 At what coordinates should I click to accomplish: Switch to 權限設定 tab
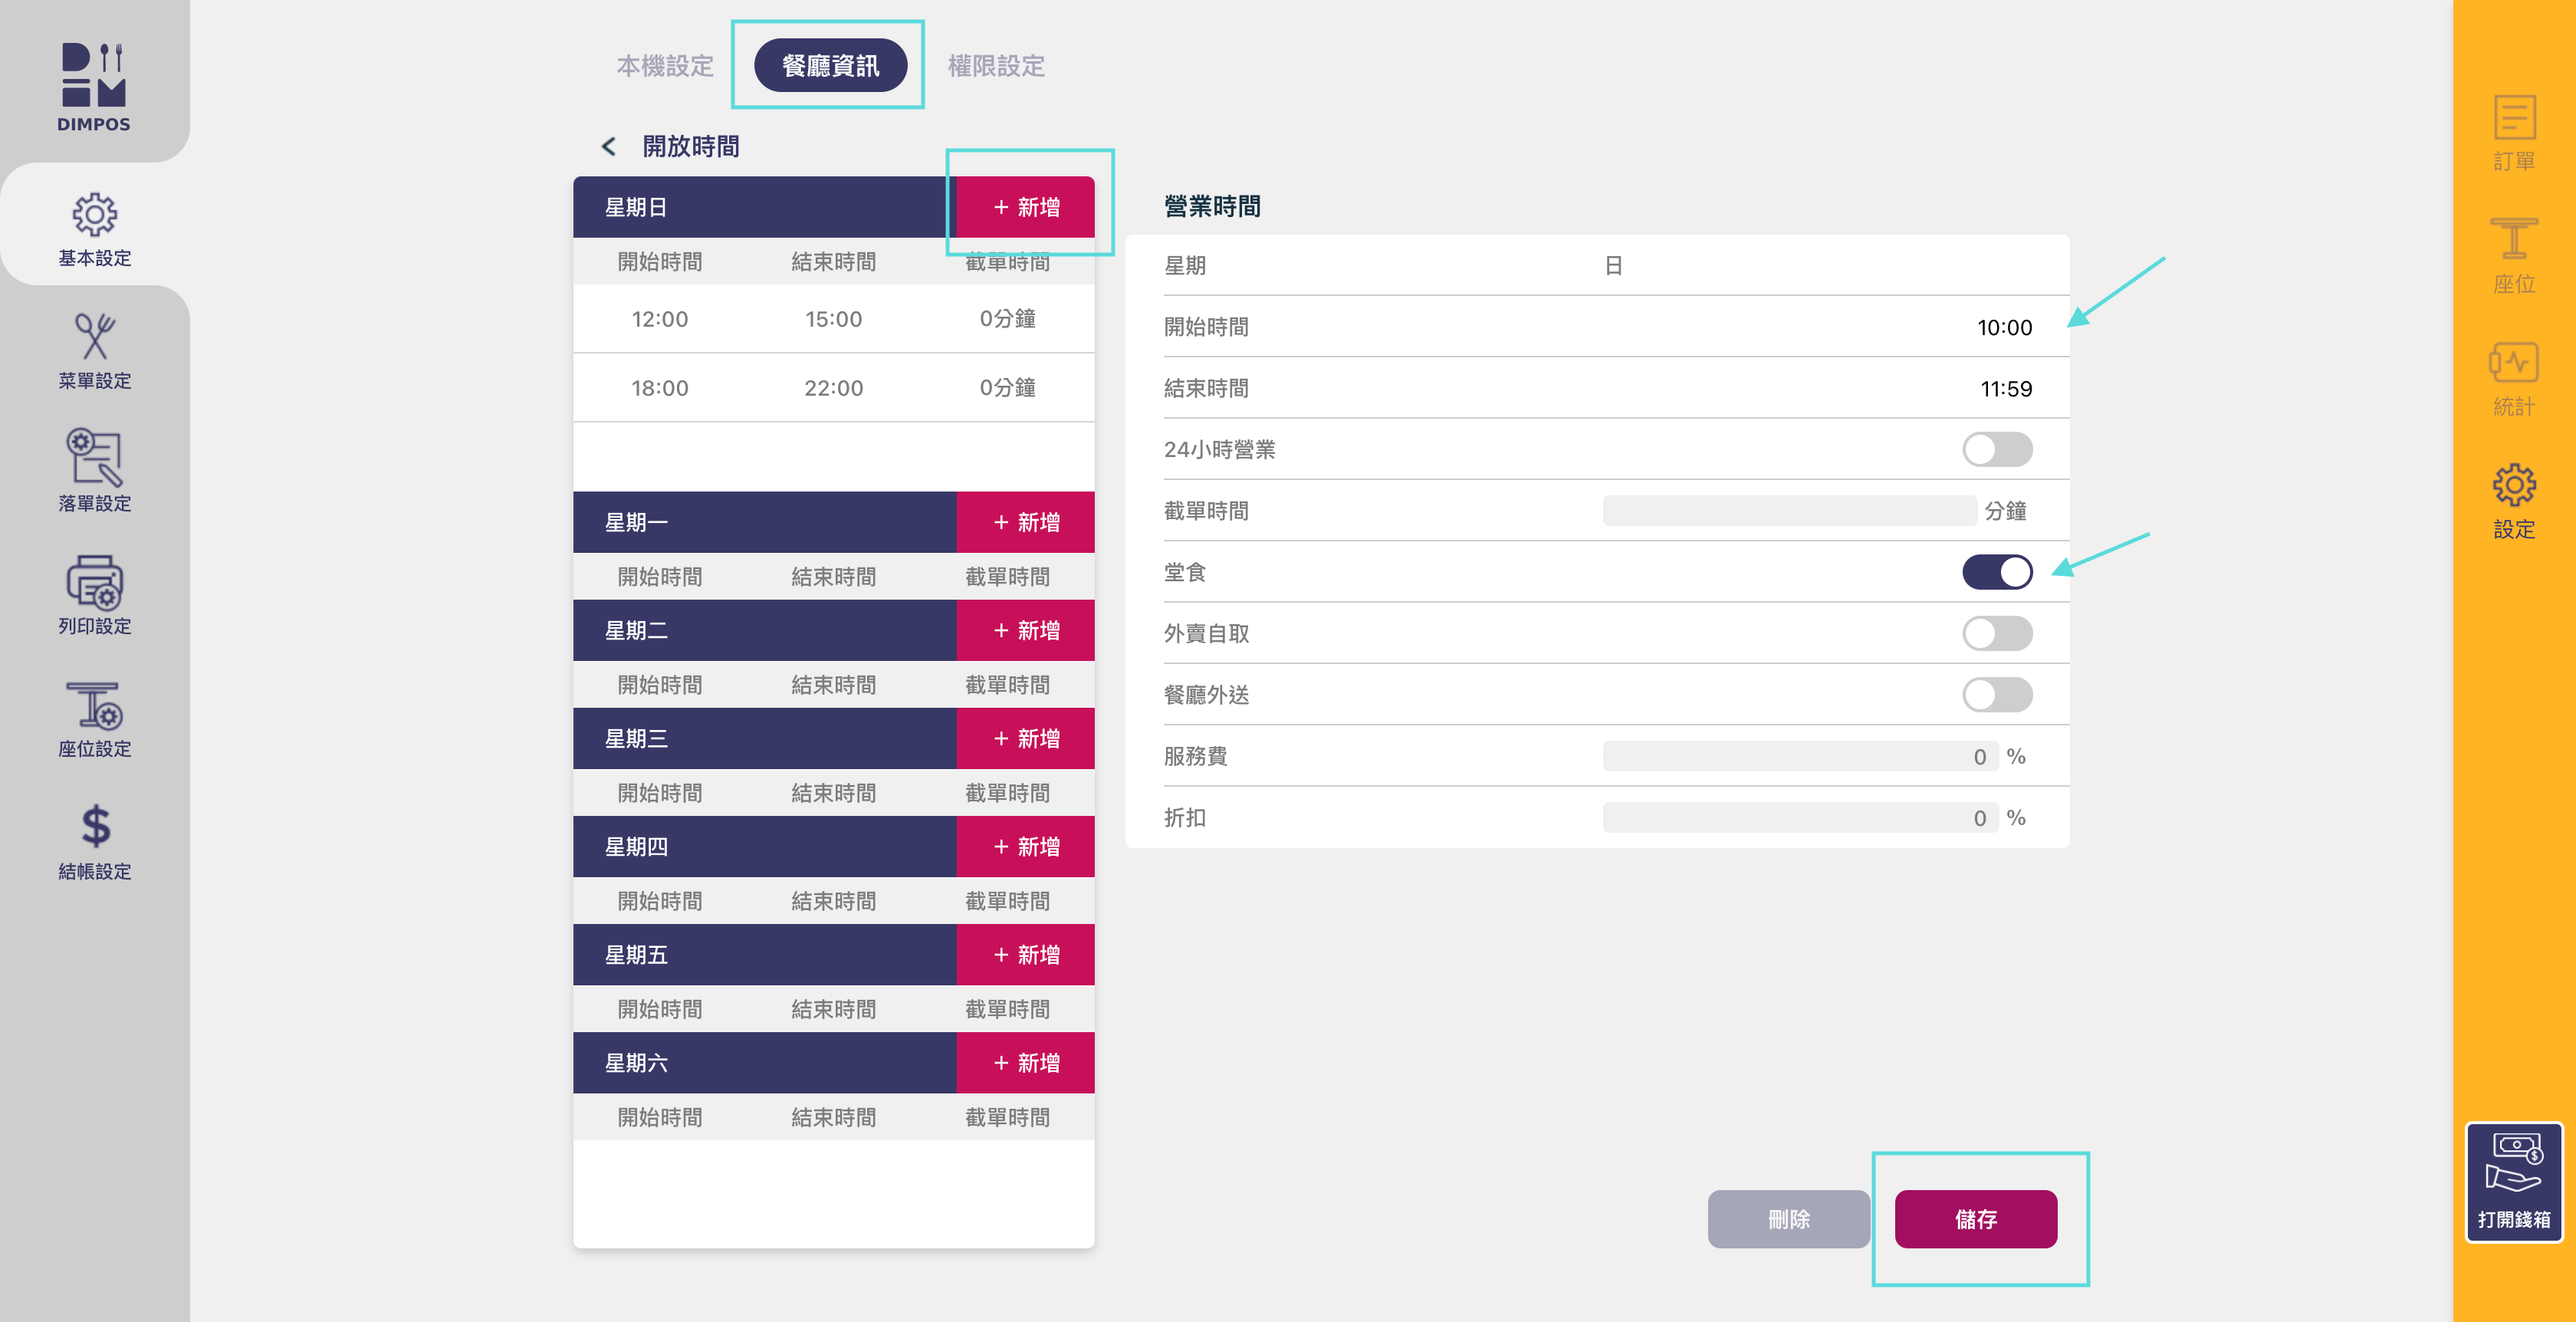coord(996,66)
